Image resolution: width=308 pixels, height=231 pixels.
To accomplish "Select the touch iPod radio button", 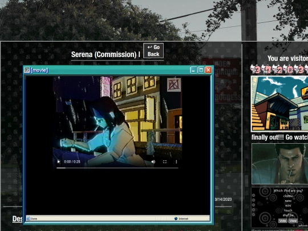I will (254, 210).
